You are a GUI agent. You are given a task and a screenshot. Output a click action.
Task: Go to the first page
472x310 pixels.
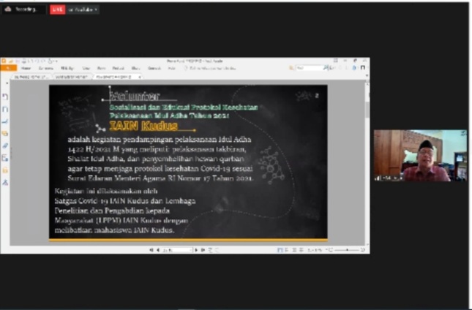coord(151,250)
